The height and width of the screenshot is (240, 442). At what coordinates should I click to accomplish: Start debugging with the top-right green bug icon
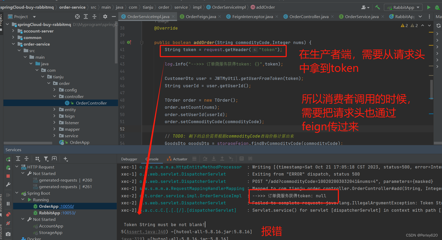[437, 7]
